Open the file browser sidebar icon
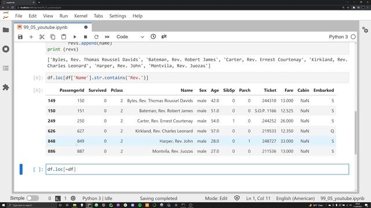The height and width of the screenshot is (208, 371). click(x=6, y=30)
